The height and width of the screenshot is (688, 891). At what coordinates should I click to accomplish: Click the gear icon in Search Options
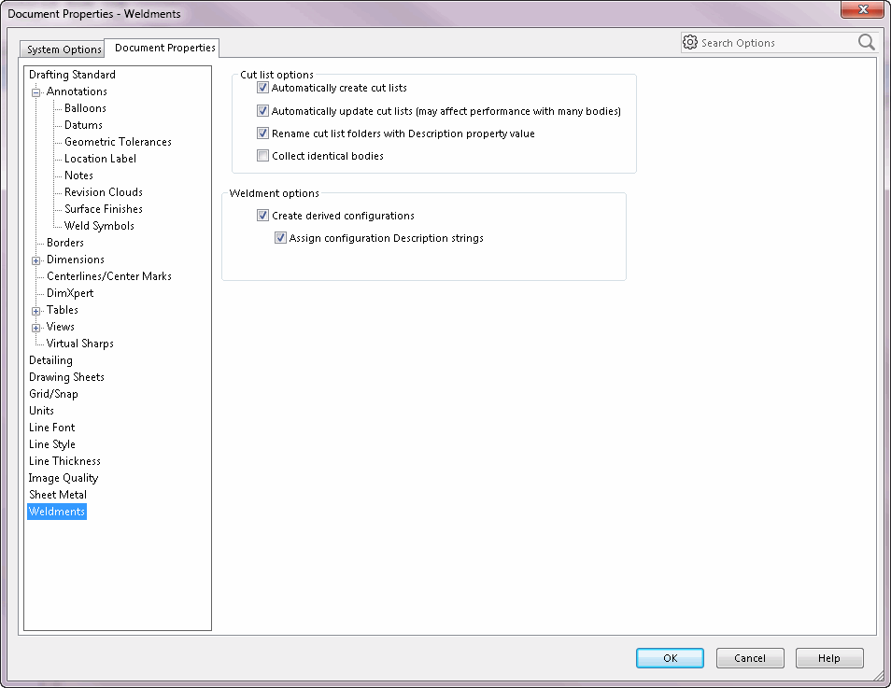click(x=690, y=43)
